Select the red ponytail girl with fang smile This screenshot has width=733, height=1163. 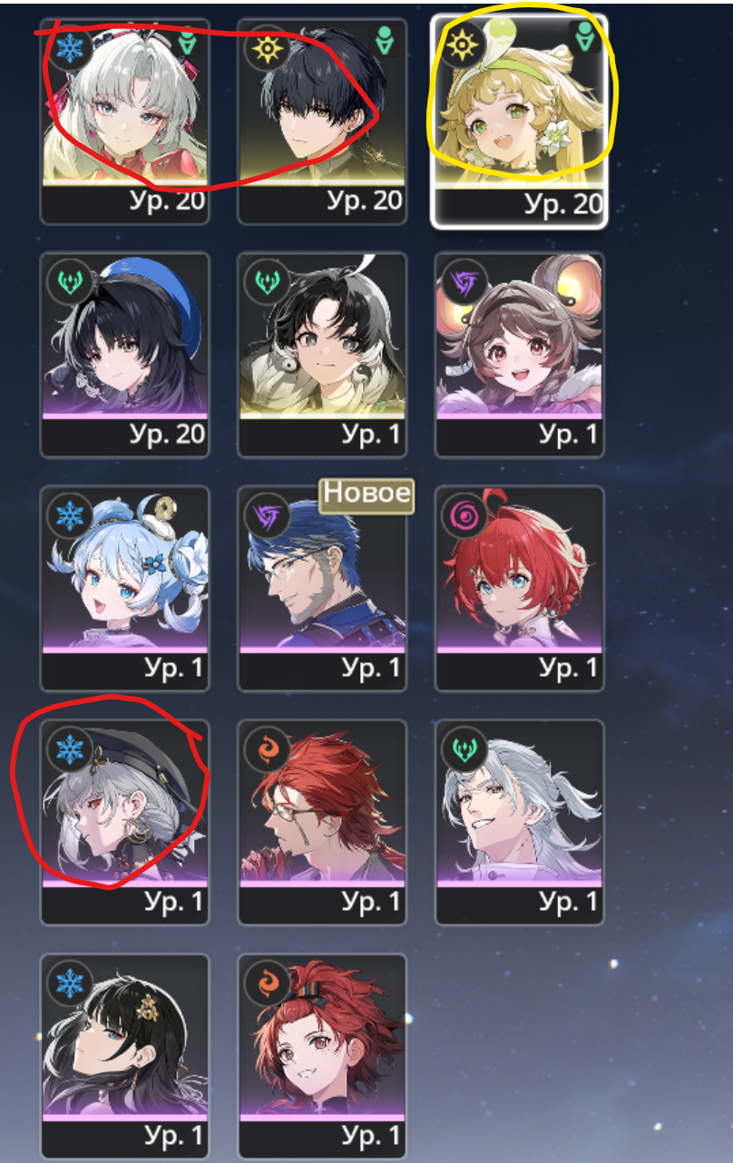point(322,1056)
